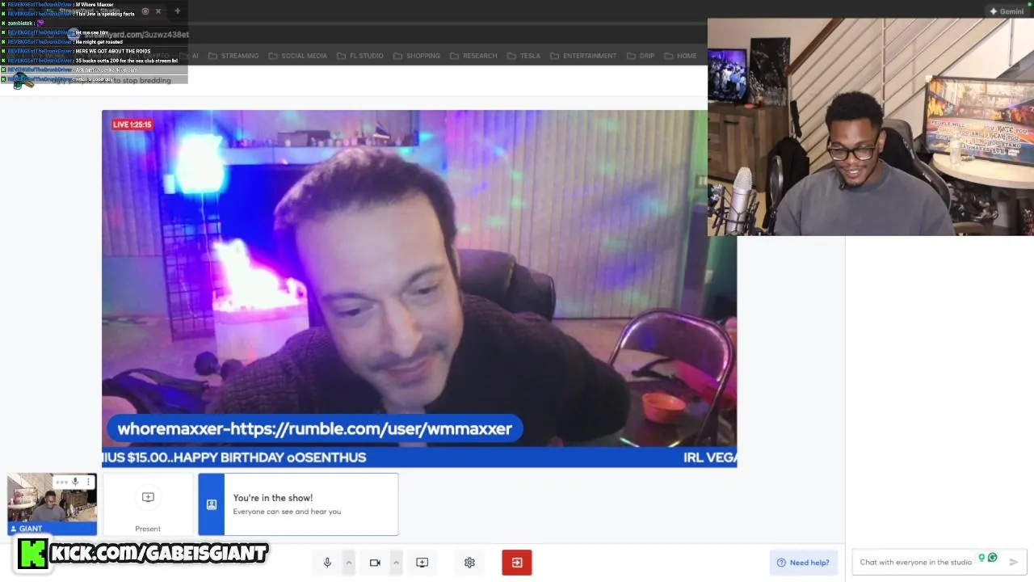
Task: Click the streamer webcam overlay in corner
Action: point(871,127)
